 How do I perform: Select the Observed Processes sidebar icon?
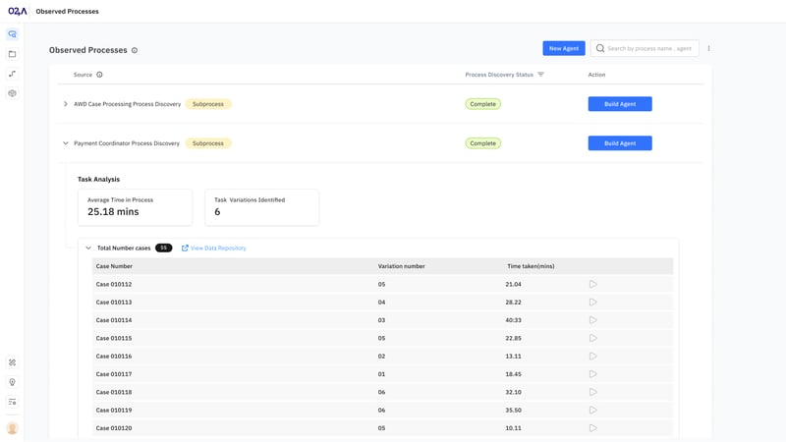(13, 34)
